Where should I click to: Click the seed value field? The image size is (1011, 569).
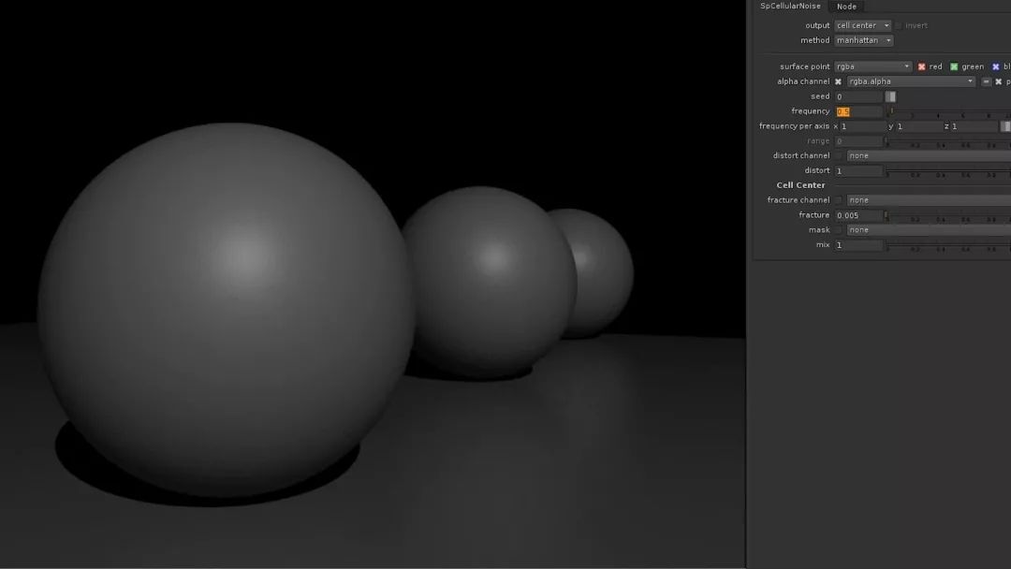[858, 96]
